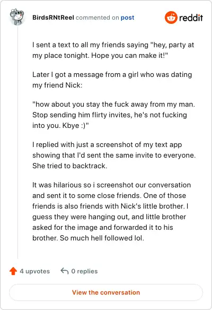This screenshot has width=212, height=310.
Task: Click the "reddit" wordmark text
Action: tap(191, 18)
